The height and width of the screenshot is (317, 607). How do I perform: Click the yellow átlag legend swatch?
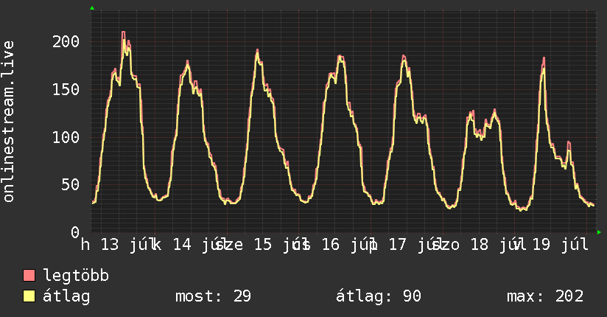click(29, 296)
